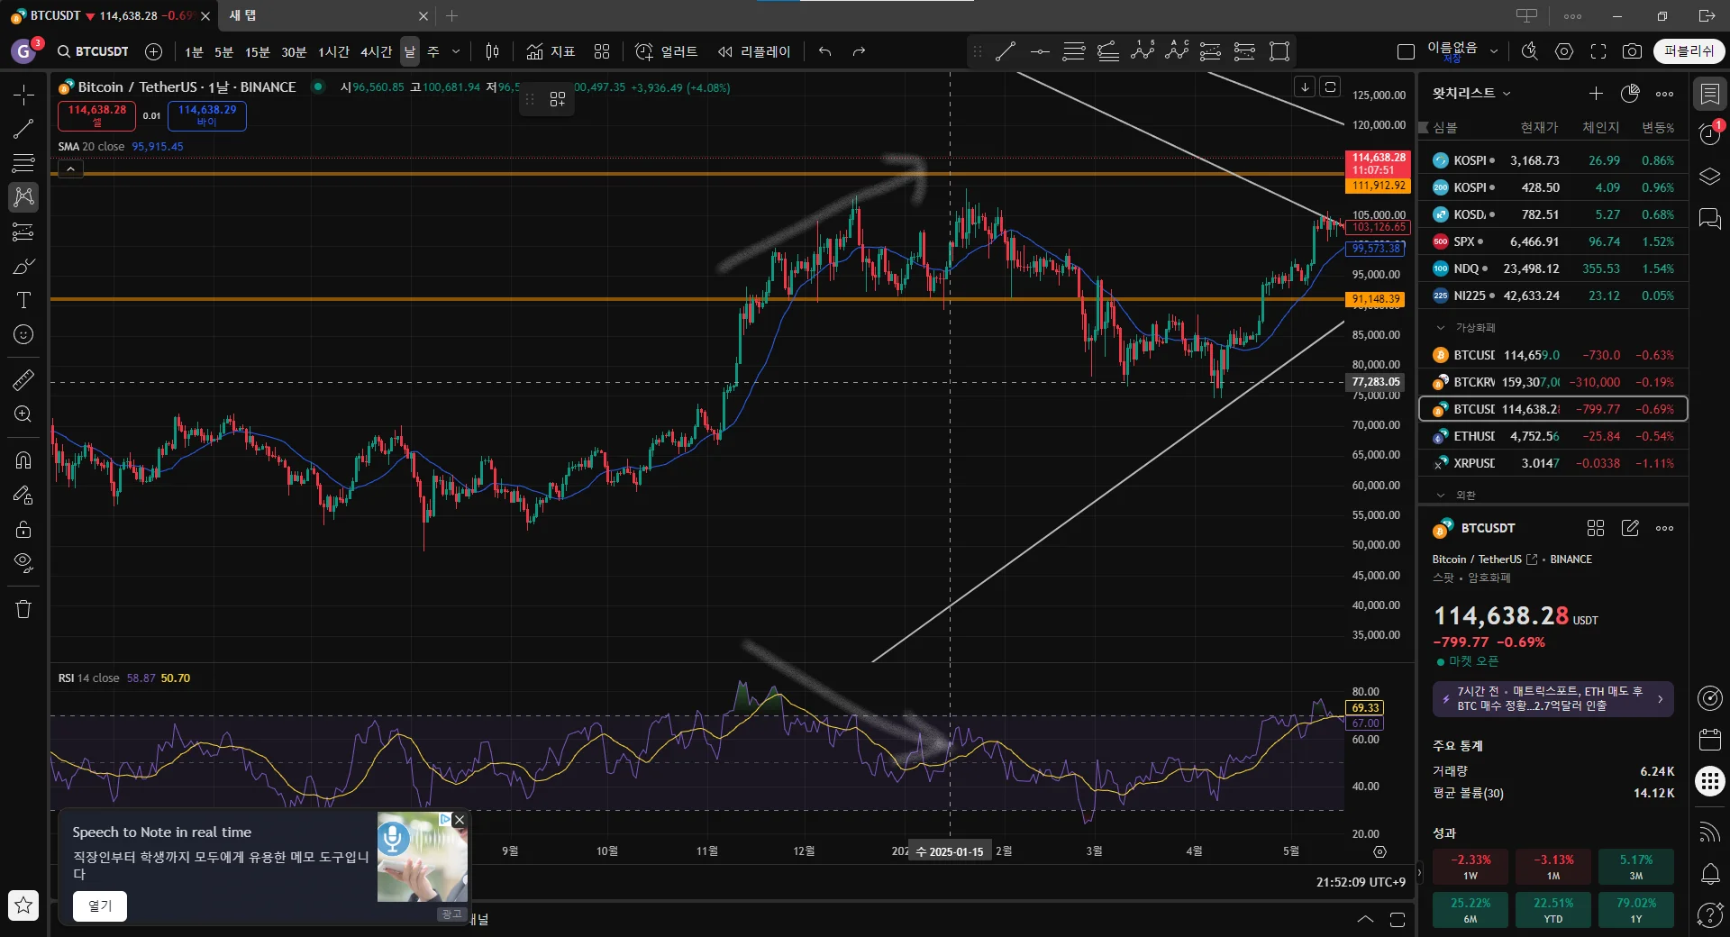Collapse the bottom panel chevron
This screenshot has height=937, width=1730.
(x=1365, y=919)
